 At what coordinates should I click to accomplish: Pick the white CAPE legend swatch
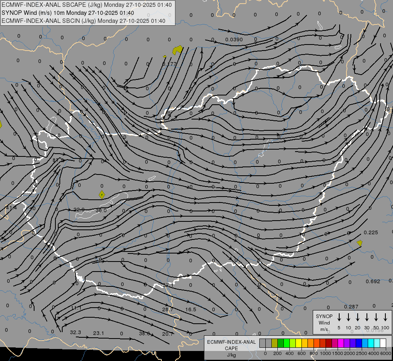click(383, 343)
